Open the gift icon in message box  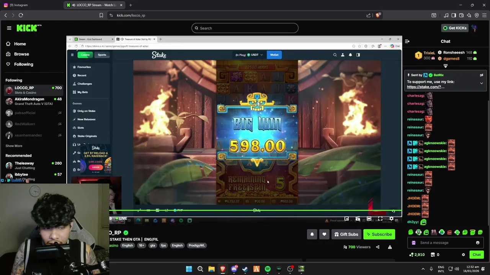(x=413, y=243)
